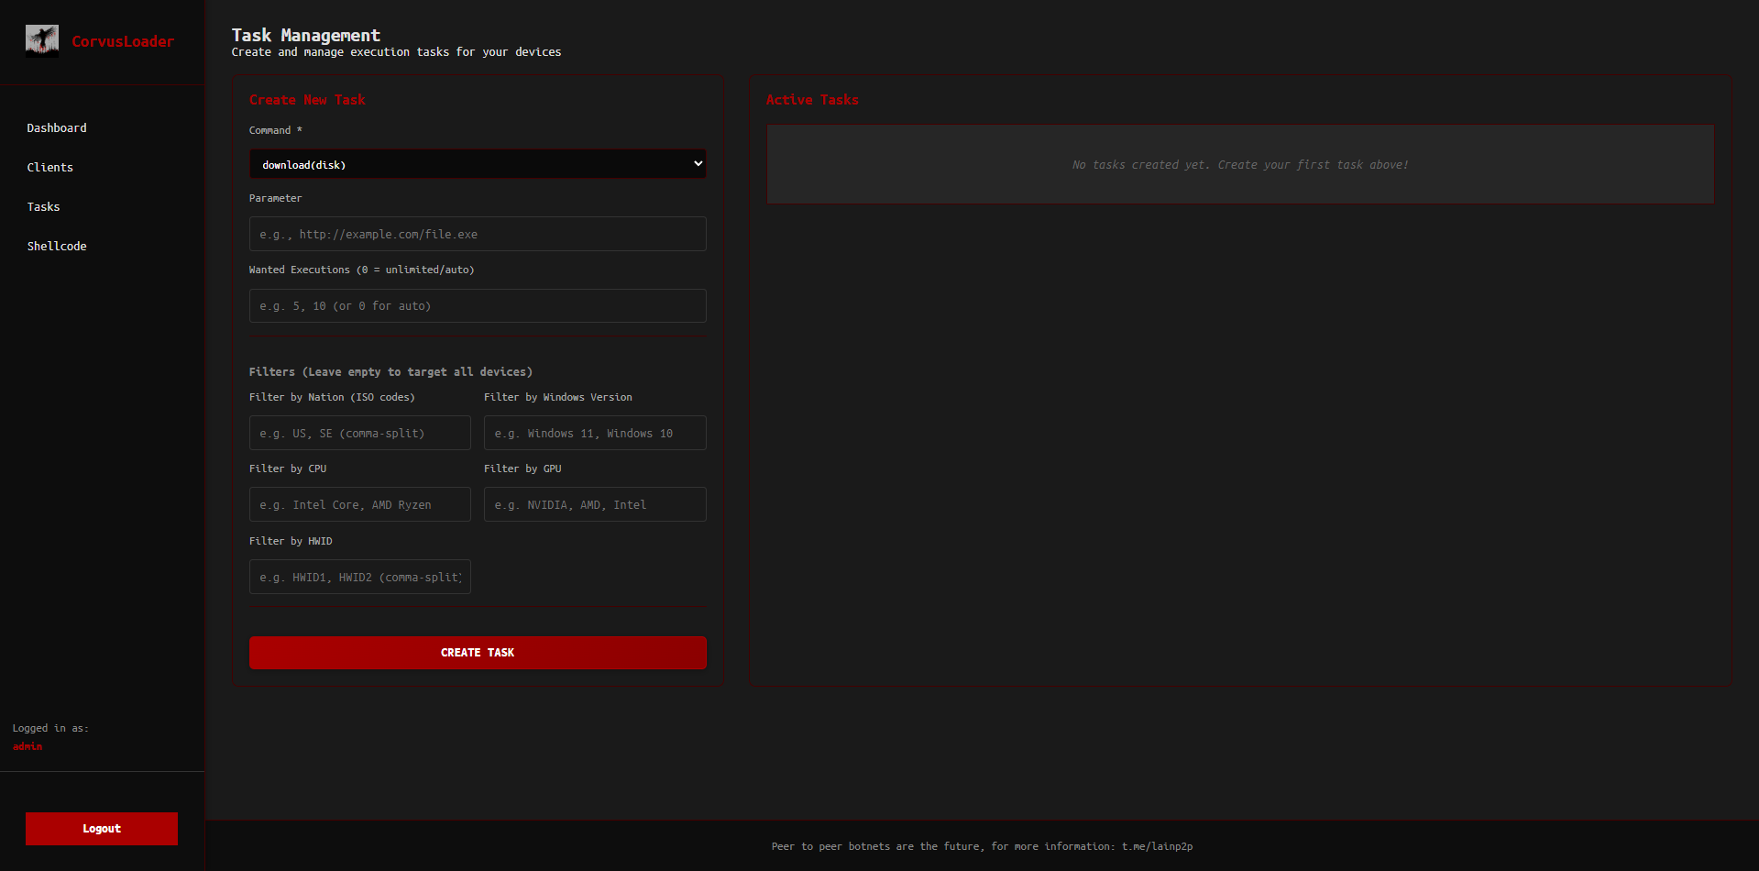
Task: Select Tasks in the sidebar
Action: [43, 207]
